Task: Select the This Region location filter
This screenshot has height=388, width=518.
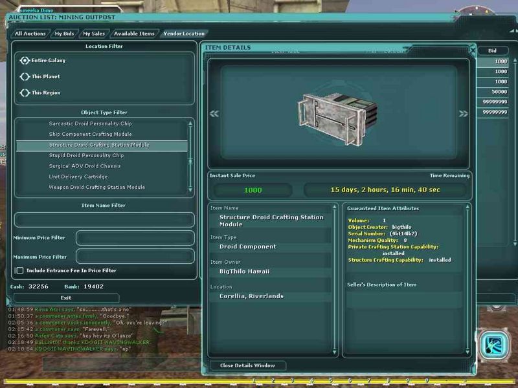Action: (x=25, y=92)
